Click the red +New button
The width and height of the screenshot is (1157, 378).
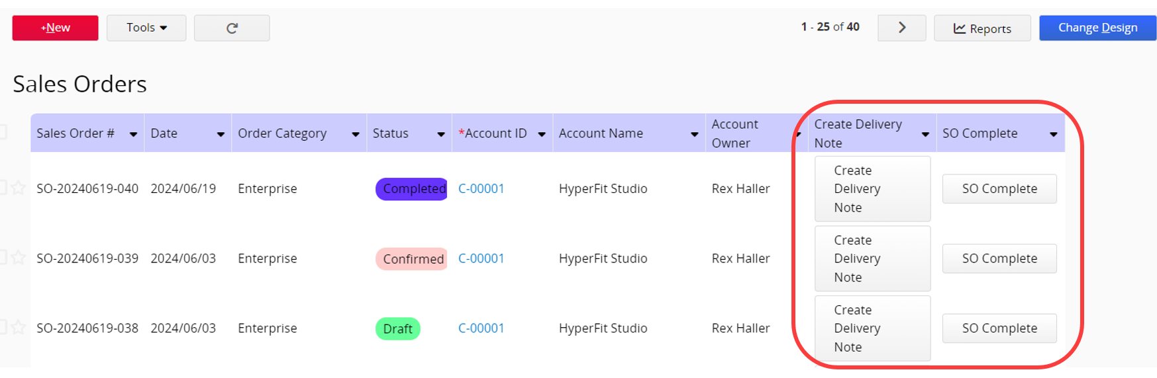coord(55,28)
